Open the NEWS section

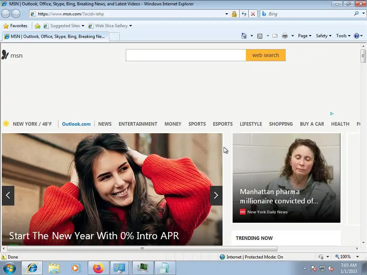pyautogui.click(x=105, y=124)
